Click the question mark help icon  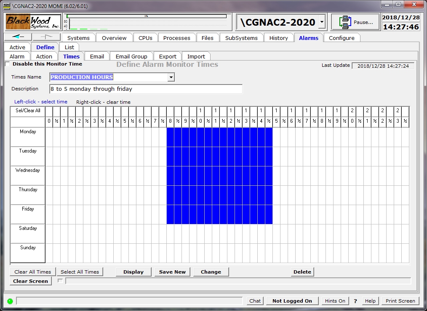355,301
